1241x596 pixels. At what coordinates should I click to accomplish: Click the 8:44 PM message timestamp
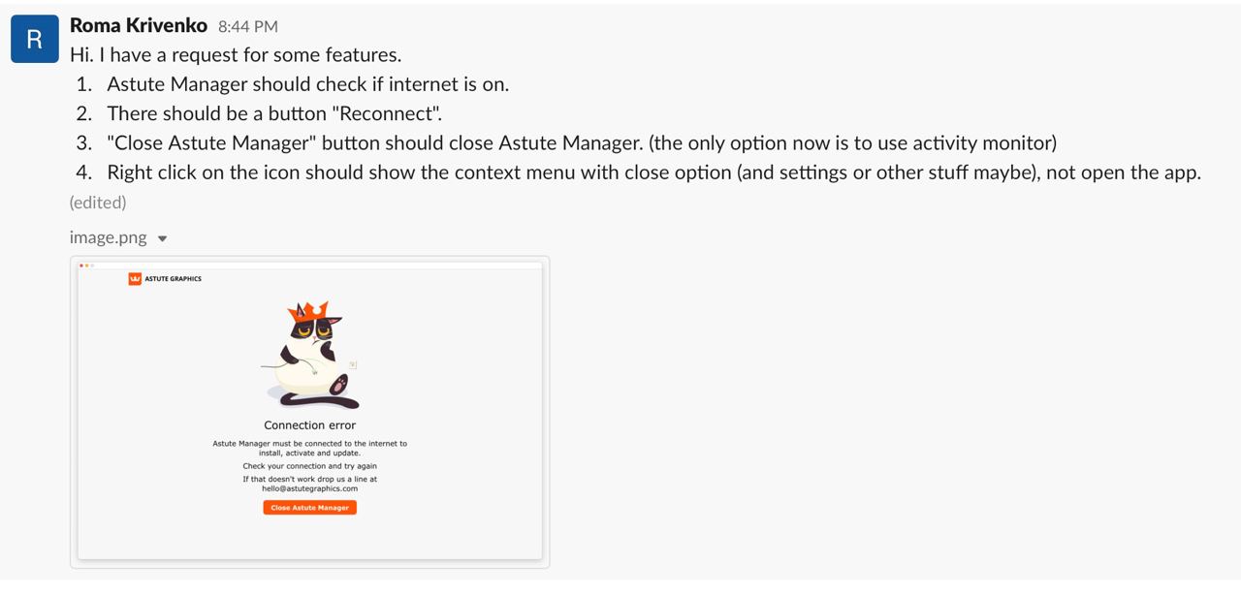click(247, 27)
